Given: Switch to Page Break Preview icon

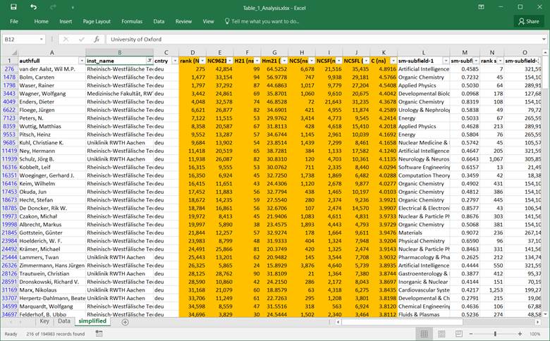Looking at the screenshot, I should (x=459, y=334).
